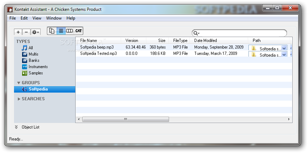Click the scroll right arrow
Viewport: 308px width, 153px height.
[x=289, y=119]
